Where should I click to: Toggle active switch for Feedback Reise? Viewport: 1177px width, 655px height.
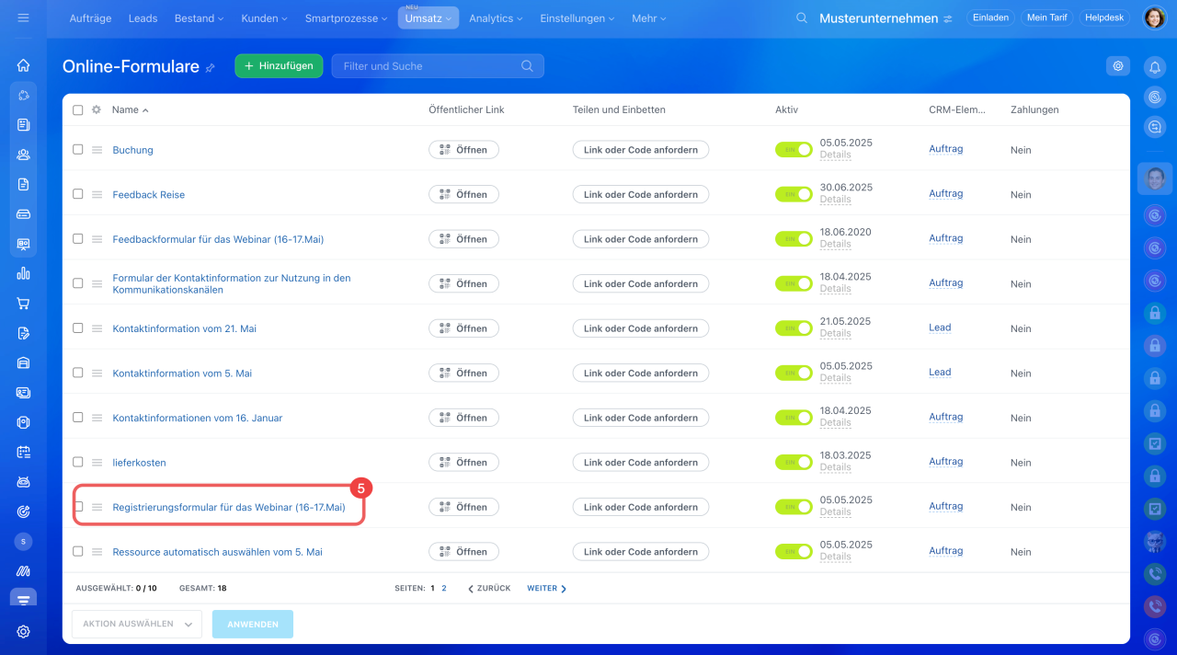(x=794, y=194)
